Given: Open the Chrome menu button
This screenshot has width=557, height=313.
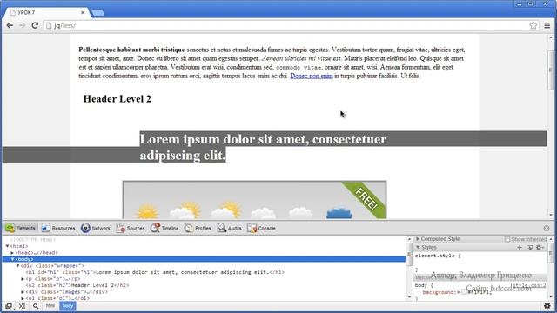Looking at the screenshot, I should [x=547, y=25].
